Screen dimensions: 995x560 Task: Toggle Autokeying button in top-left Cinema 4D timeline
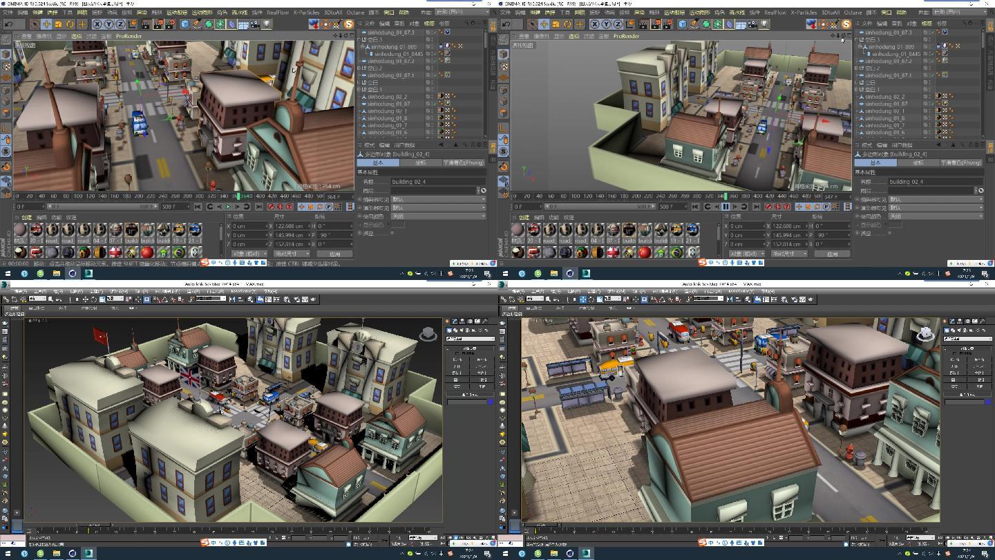click(280, 207)
